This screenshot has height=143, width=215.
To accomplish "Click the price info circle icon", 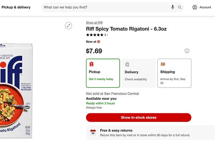I will pos(187,51).
